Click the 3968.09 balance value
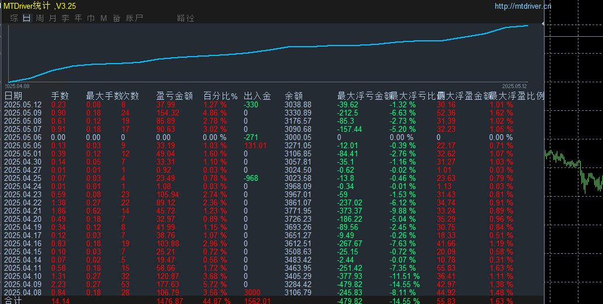Image resolution: width=603 pixels, height=304 pixels. coord(298,186)
